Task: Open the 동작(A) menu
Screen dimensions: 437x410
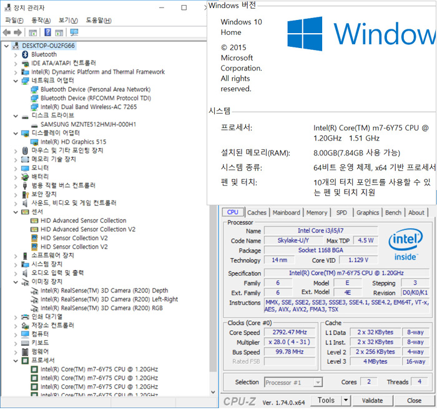Action: pos(41,21)
